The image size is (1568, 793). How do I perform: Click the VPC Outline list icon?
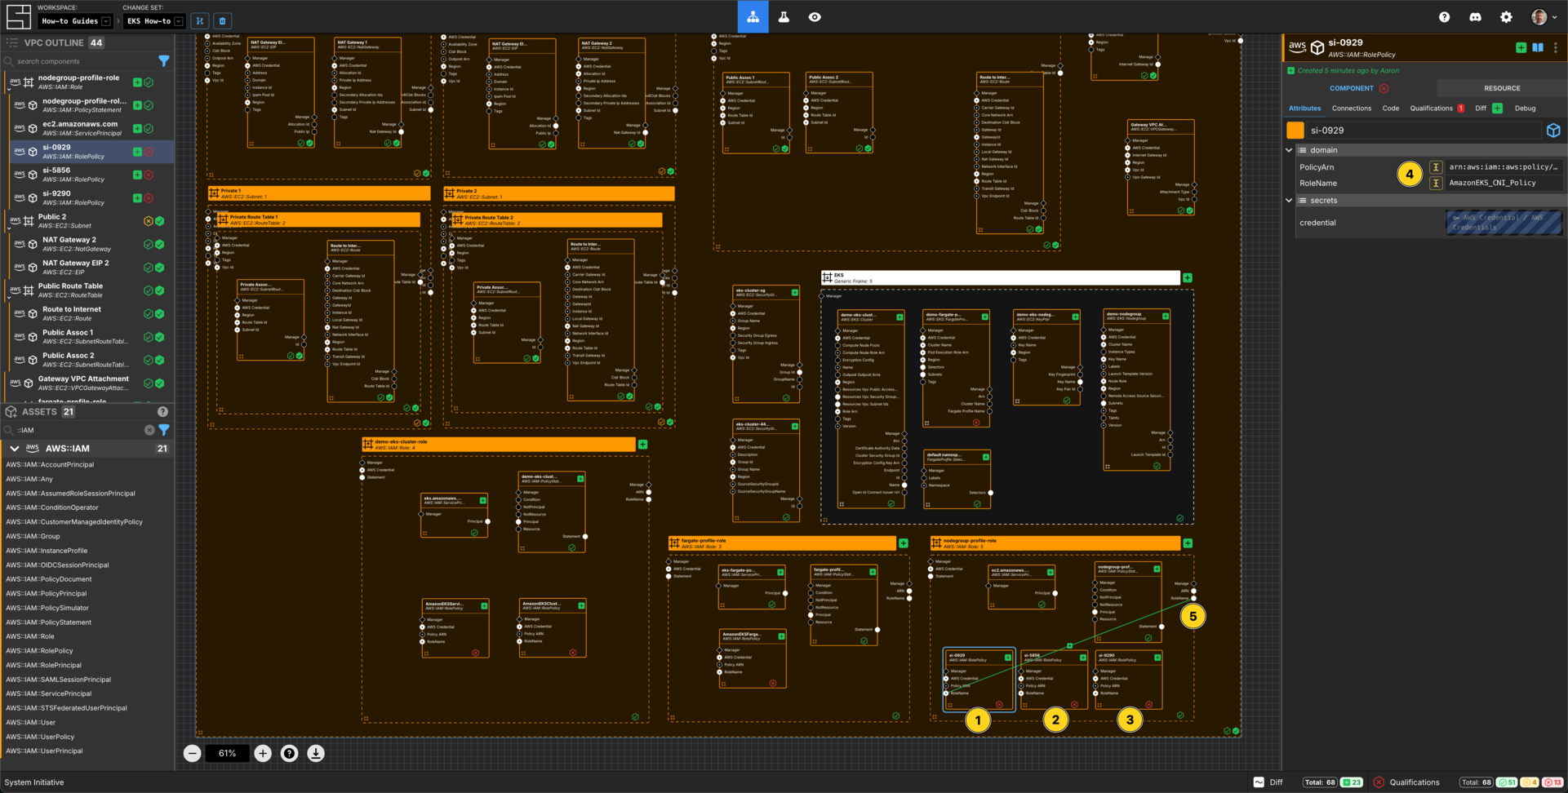tap(12, 42)
